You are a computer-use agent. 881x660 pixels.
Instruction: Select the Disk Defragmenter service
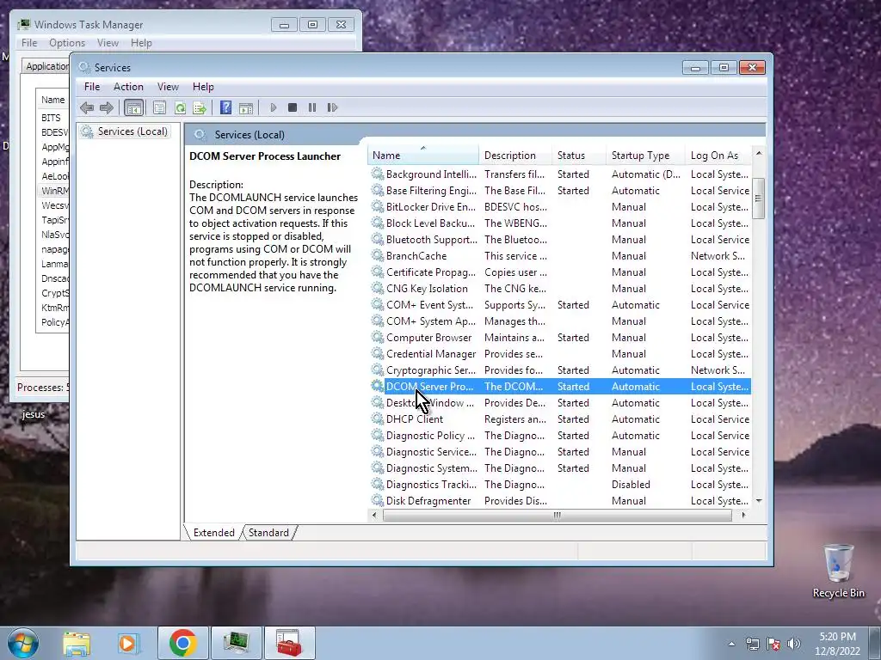point(560,501)
